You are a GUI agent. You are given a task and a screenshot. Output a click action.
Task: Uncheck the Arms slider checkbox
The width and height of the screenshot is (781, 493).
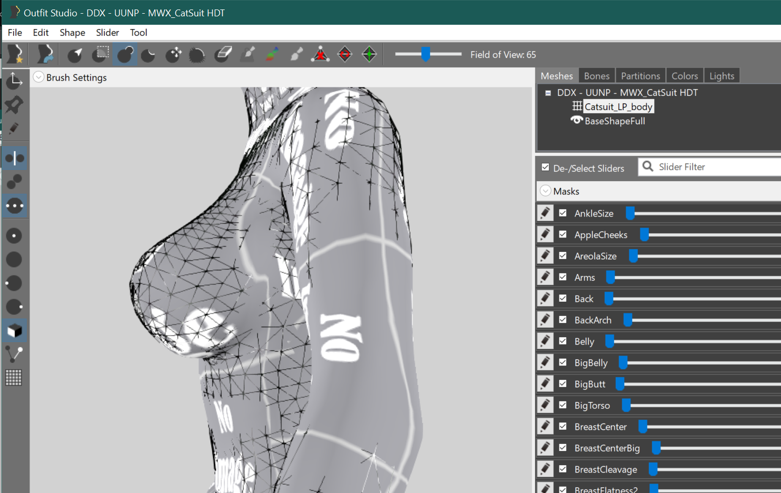[x=563, y=277]
